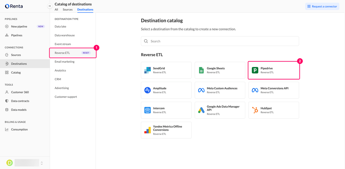Click the Data models database icon
The image size is (345, 169).
pos(7,110)
